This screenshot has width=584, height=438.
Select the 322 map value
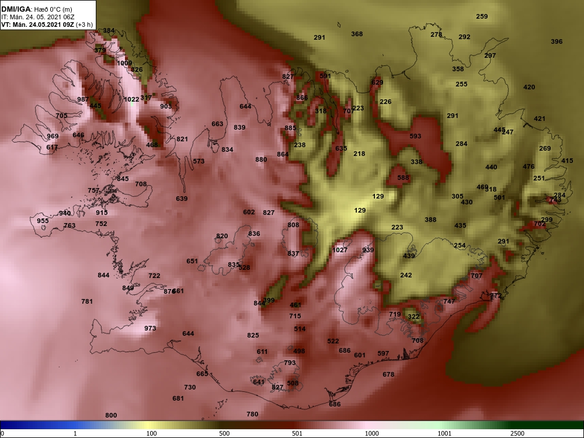click(x=413, y=317)
